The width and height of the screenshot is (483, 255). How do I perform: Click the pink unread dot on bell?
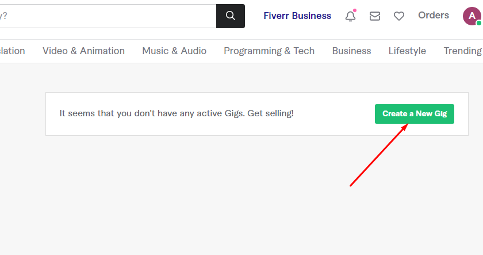[354, 10]
